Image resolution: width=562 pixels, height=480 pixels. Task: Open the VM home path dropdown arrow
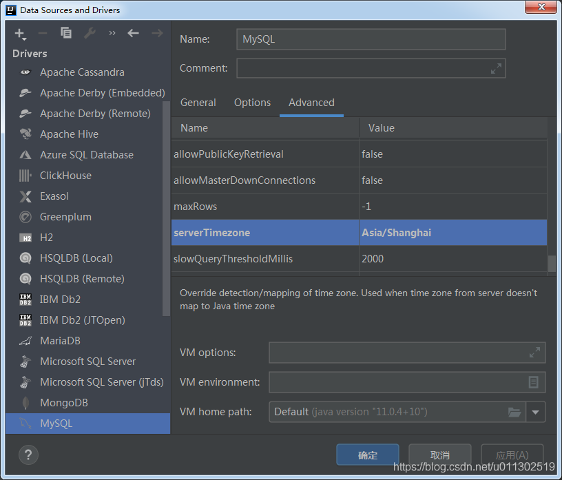click(535, 413)
